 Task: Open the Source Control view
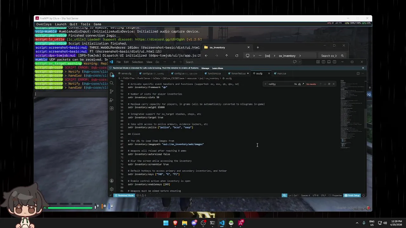112,92
